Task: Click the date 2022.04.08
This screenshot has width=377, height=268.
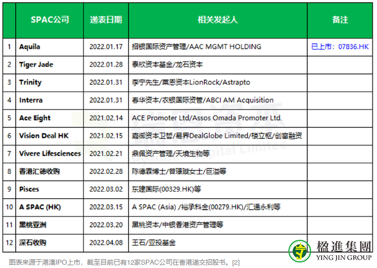Action: click(x=106, y=243)
